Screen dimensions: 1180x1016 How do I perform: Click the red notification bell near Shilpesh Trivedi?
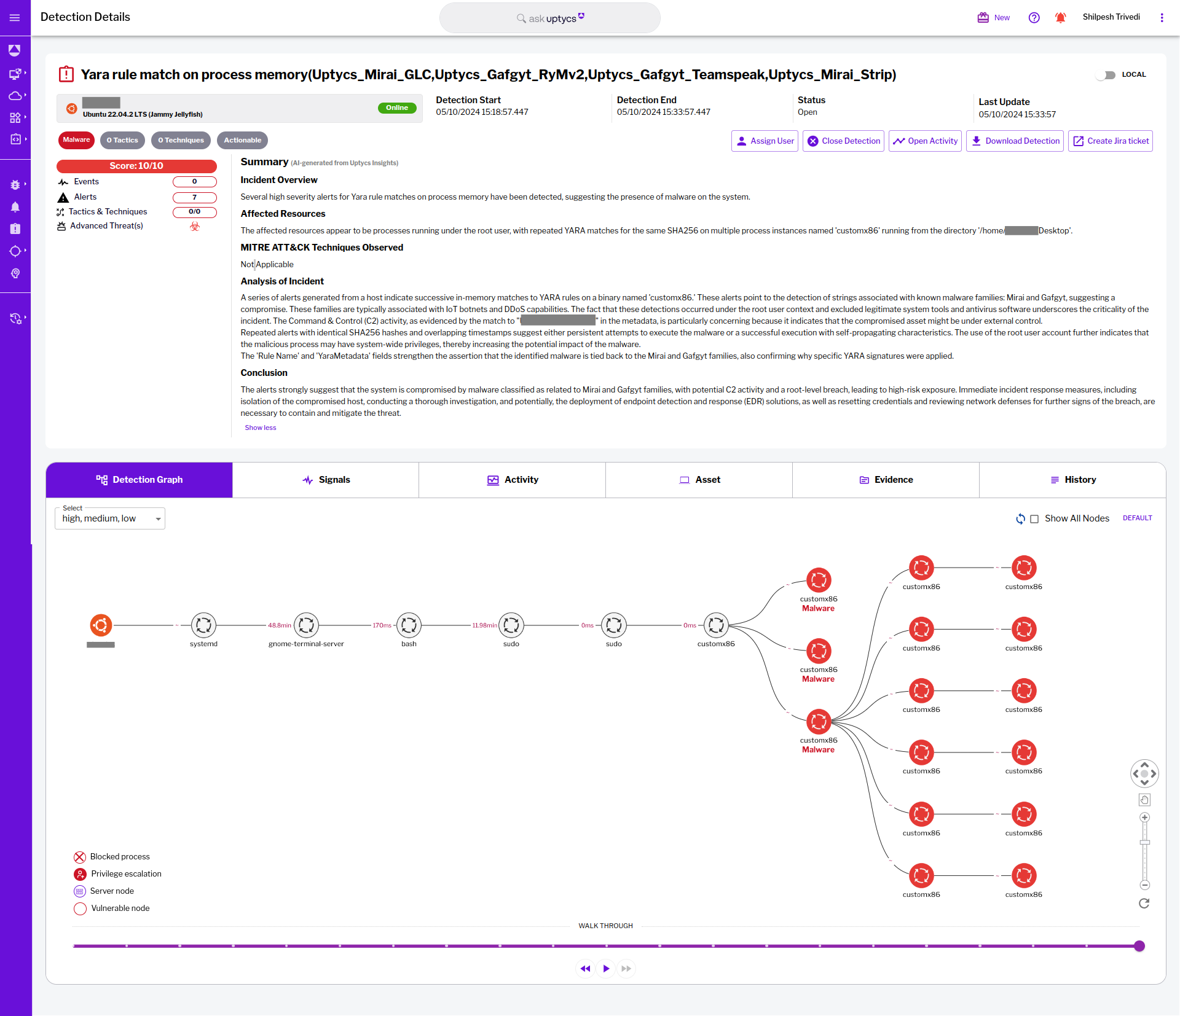click(1060, 18)
